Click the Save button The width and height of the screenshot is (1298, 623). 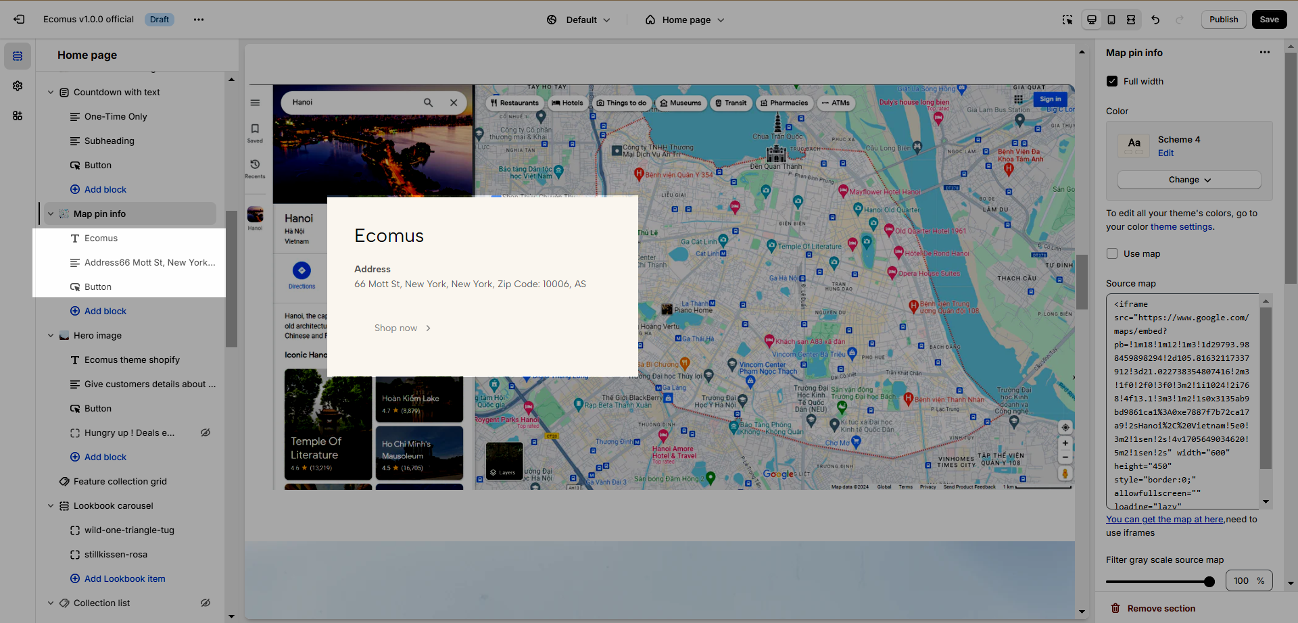tap(1269, 20)
